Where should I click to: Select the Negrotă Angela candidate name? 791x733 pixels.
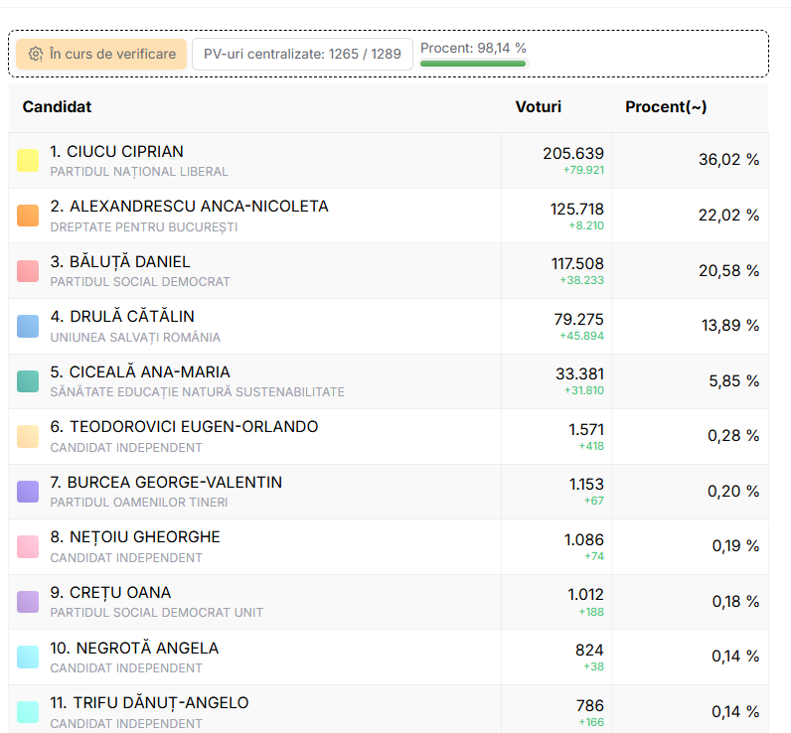coord(134,648)
